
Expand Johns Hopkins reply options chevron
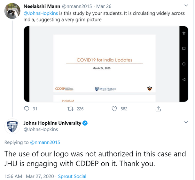point(186,122)
